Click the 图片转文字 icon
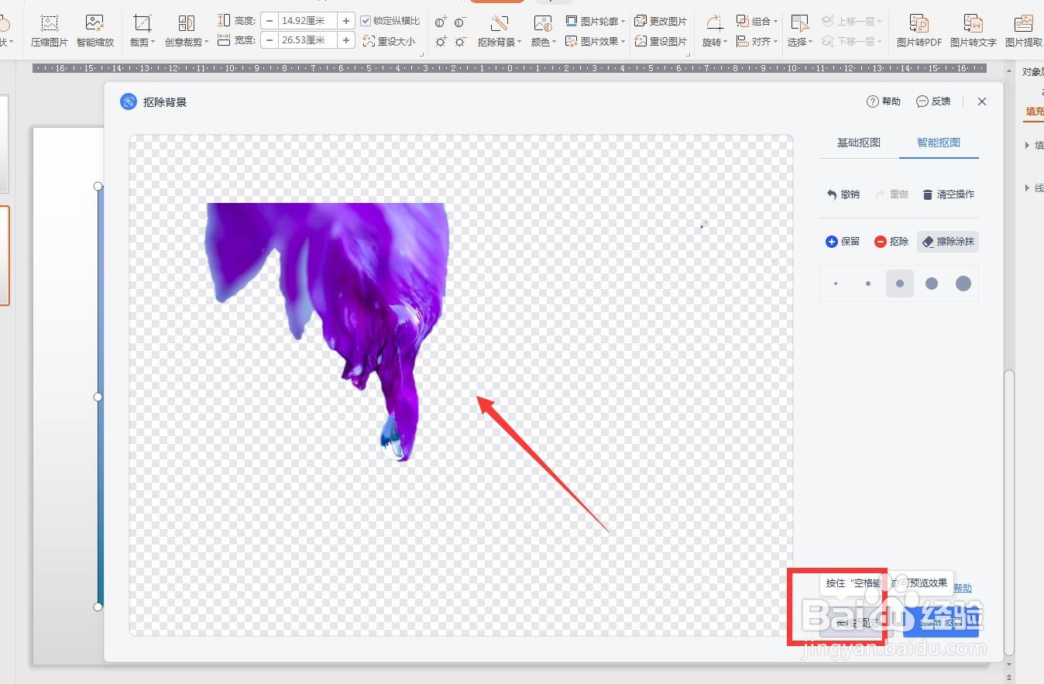 [x=973, y=23]
